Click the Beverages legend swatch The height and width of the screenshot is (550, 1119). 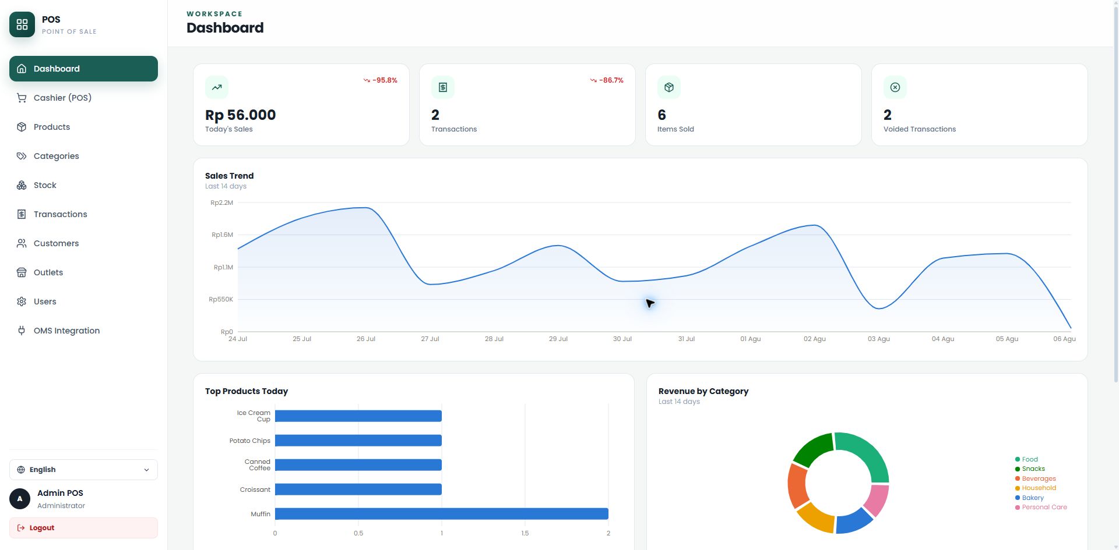point(1018,478)
